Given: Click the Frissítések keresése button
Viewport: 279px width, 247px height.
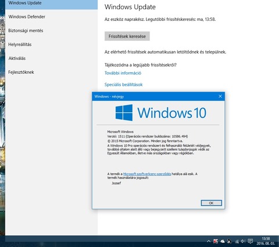Looking at the screenshot, I should [127, 36].
